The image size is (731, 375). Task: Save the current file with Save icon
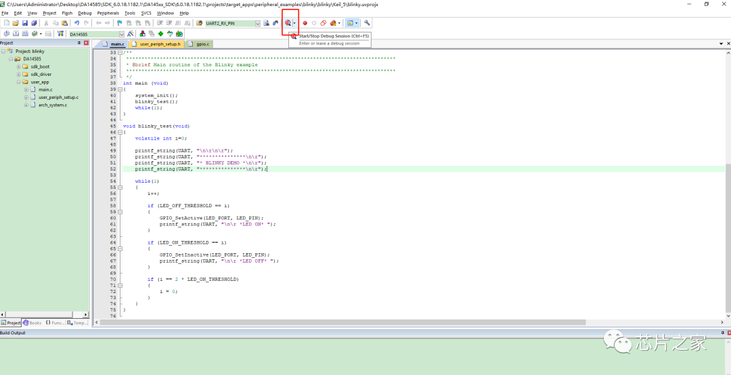[25, 23]
